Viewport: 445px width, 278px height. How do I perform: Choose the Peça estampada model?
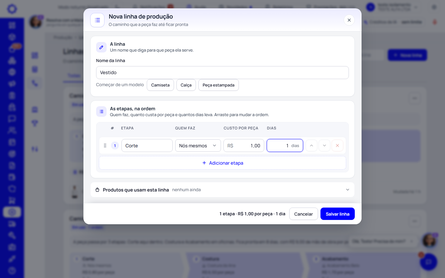[x=218, y=85]
